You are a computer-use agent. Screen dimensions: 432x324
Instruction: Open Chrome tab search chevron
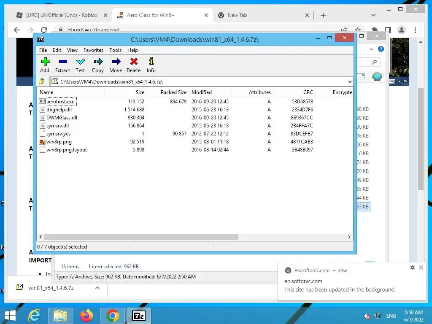tap(373, 15)
